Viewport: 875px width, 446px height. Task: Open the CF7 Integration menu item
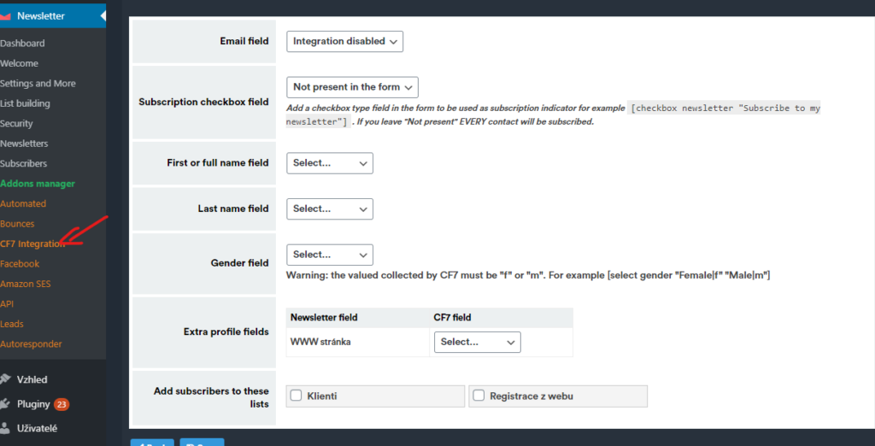pyautogui.click(x=32, y=244)
